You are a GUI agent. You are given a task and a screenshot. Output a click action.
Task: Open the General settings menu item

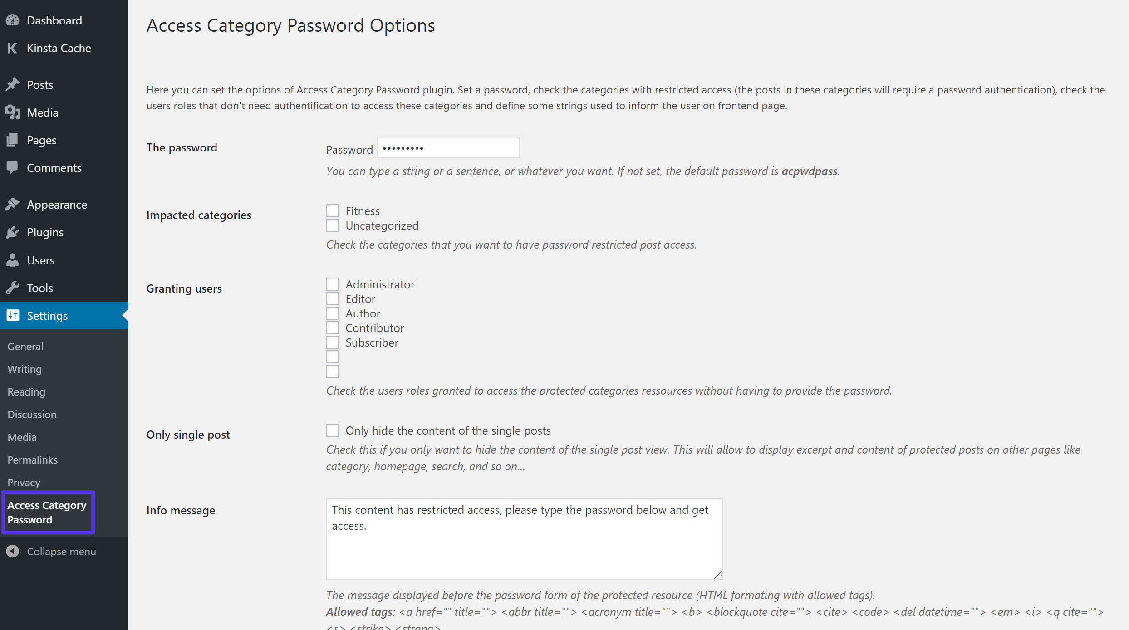coord(25,346)
